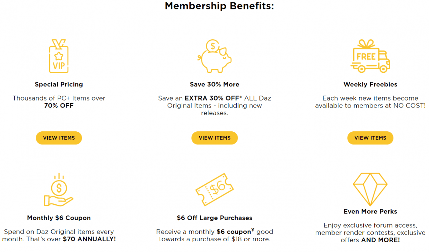Click the $70 ANNUALLY text

coord(89,239)
